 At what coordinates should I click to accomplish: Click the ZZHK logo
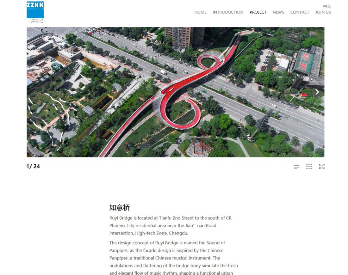[35, 10]
